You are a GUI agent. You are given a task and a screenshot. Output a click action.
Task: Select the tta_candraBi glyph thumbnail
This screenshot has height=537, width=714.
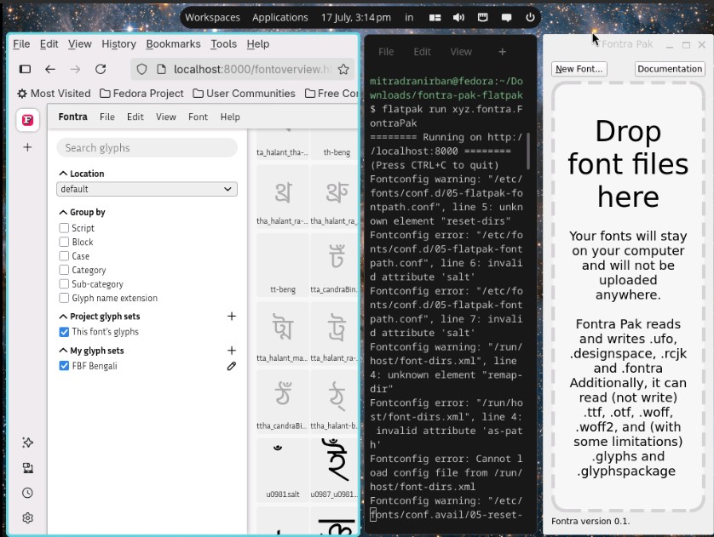click(334, 264)
